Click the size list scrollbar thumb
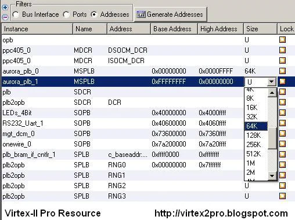 pyautogui.click(x=272, y=138)
